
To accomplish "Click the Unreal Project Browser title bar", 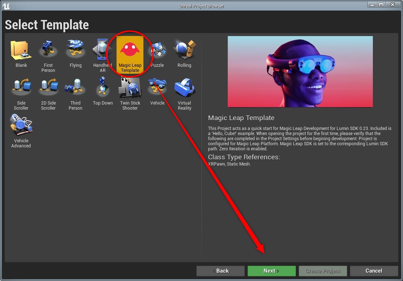I will pos(201,6).
